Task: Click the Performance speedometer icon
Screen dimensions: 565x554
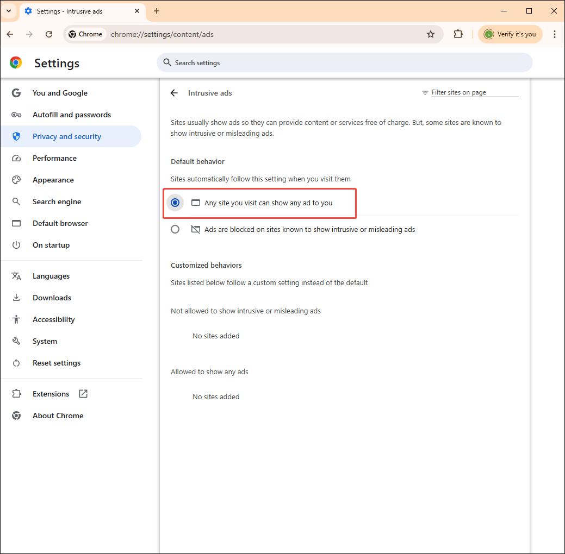Action: (x=16, y=158)
